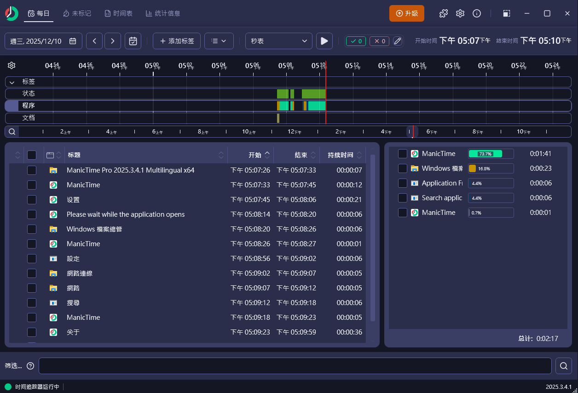Open settings gear in title bar
The image size is (578, 393).
pyautogui.click(x=460, y=13)
